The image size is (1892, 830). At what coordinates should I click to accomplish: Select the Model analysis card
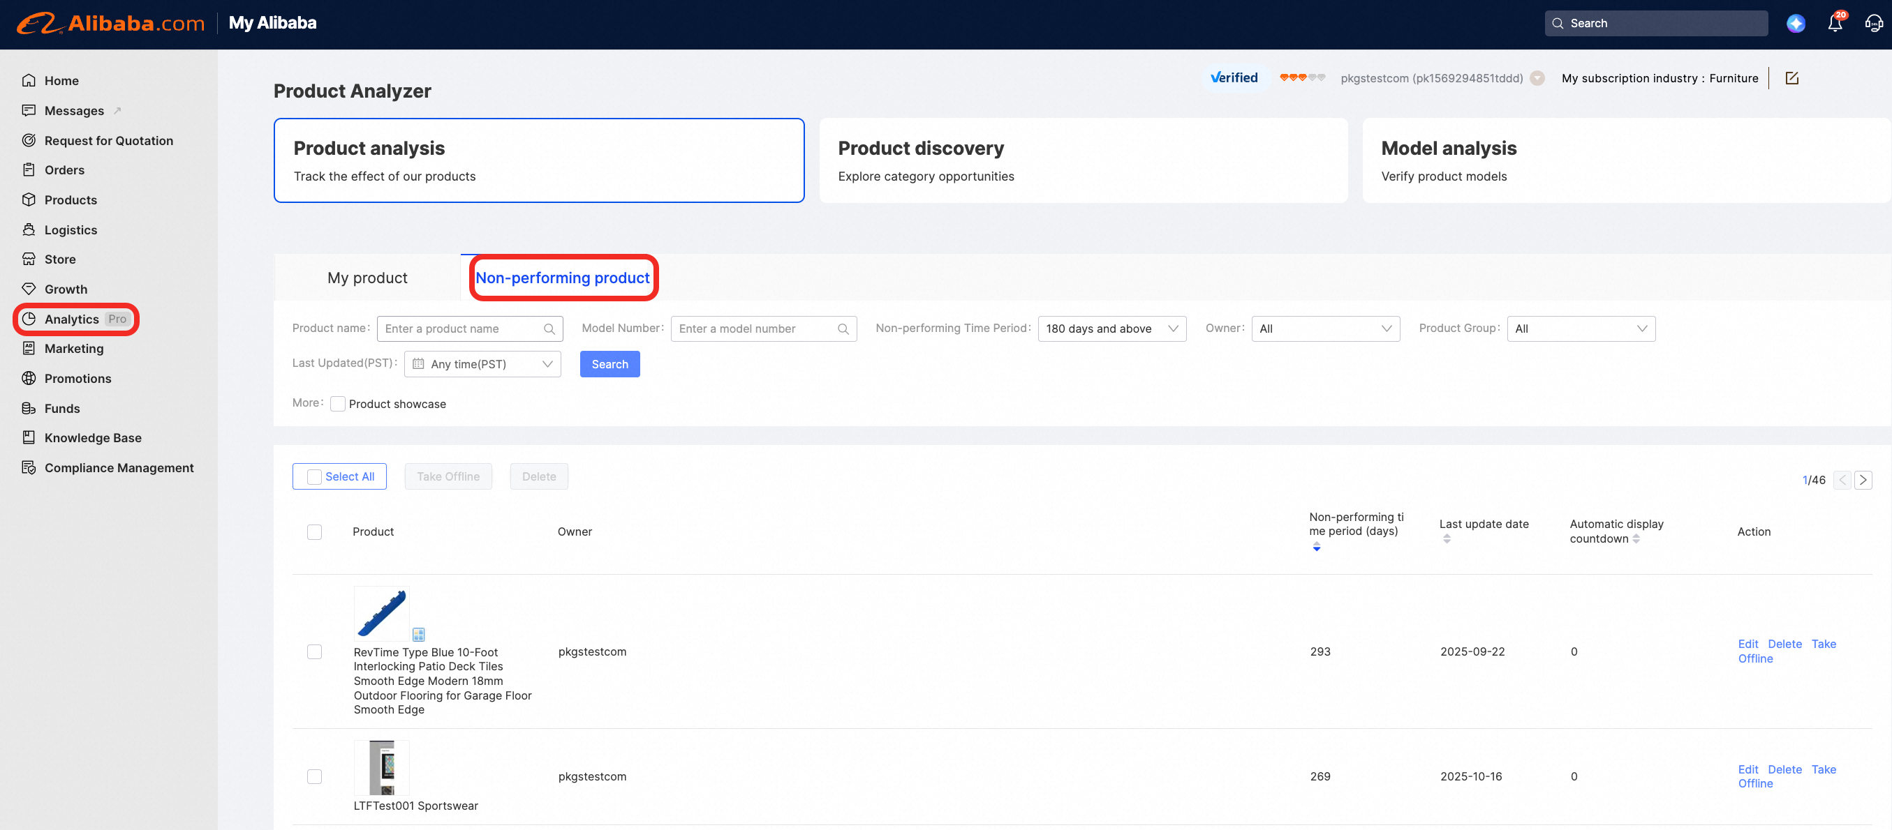(x=1626, y=160)
